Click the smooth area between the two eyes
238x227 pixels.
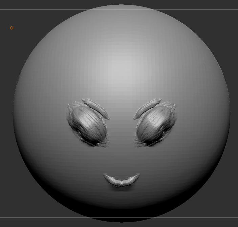point(122,125)
